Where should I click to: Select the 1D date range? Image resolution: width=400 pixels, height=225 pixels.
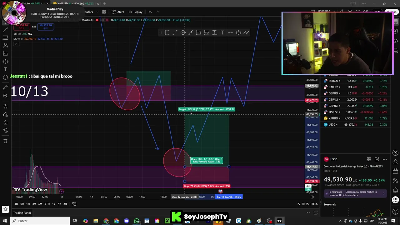(16, 204)
